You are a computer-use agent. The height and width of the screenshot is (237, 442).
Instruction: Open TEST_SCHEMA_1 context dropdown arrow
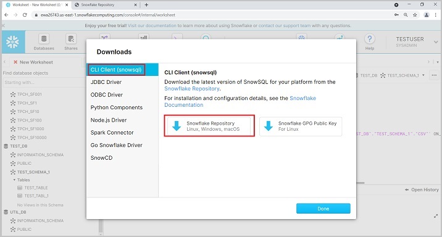click(x=423, y=75)
